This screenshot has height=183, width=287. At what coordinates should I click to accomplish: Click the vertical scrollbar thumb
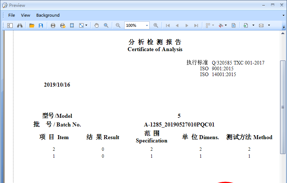(283, 107)
